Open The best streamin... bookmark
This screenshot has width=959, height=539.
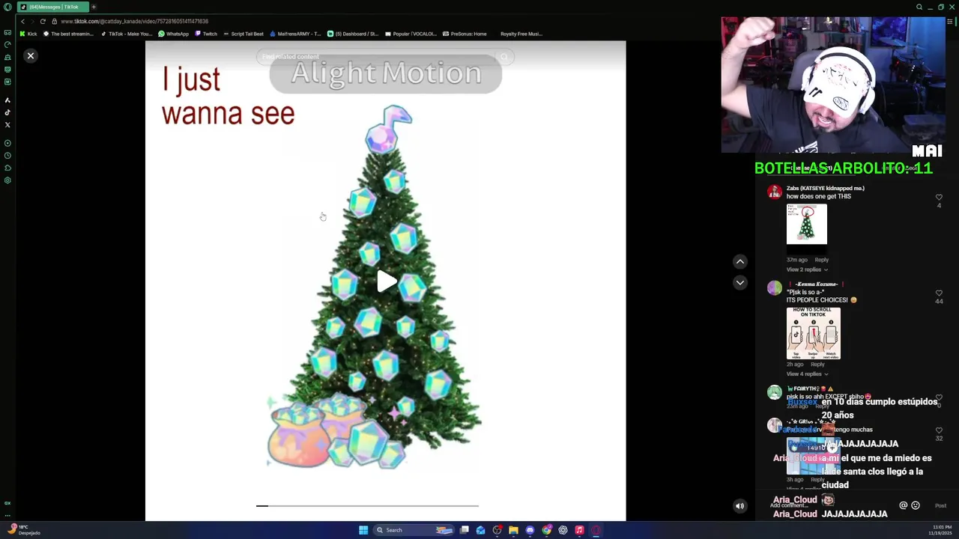tap(69, 34)
